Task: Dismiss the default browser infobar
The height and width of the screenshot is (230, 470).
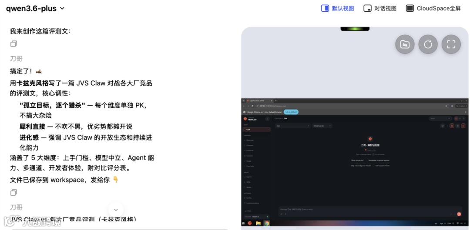Action: tap(466, 112)
